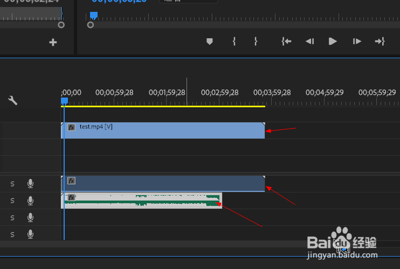Click timeline ruler at 00;03;59;28
The width and height of the screenshot is (400, 269).
(x=272, y=92)
